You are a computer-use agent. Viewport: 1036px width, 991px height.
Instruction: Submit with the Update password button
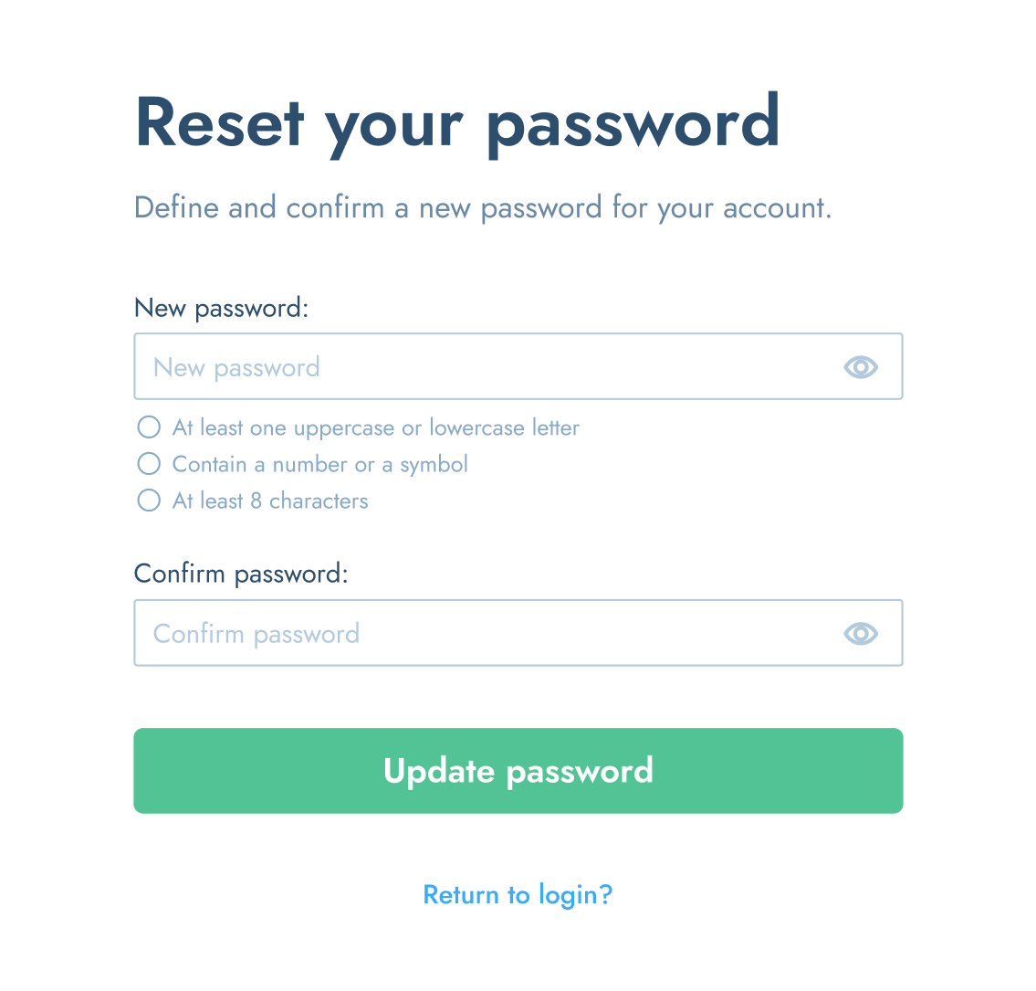(x=518, y=771)
